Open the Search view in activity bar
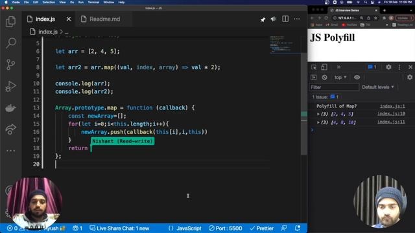Image resolution: width=415 pixels, height=233 pixels. 10,43
